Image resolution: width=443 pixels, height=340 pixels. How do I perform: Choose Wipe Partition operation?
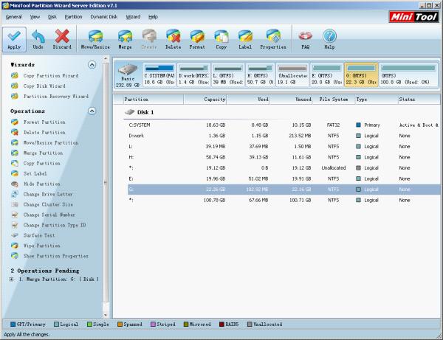click(42, 246)
